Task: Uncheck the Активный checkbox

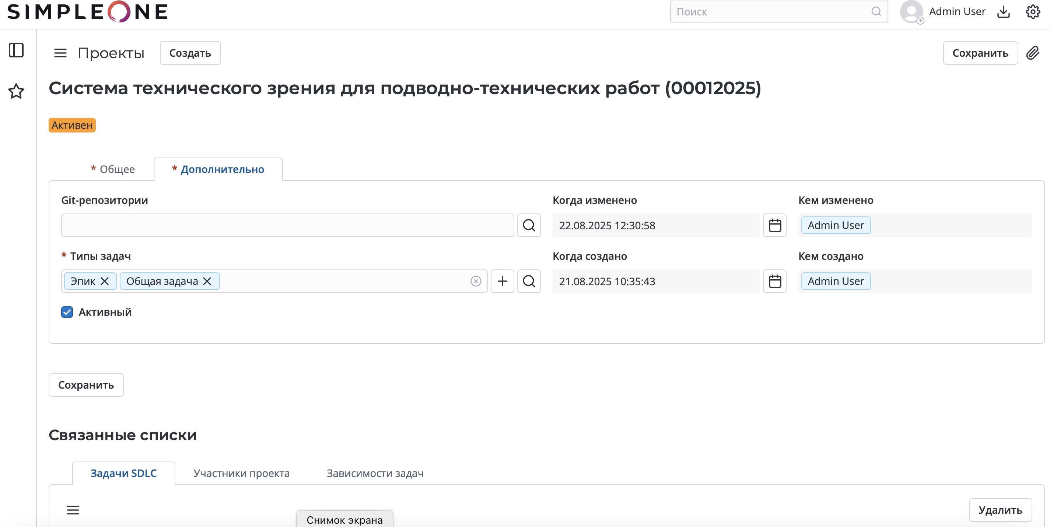Action: tap(67, 312)
